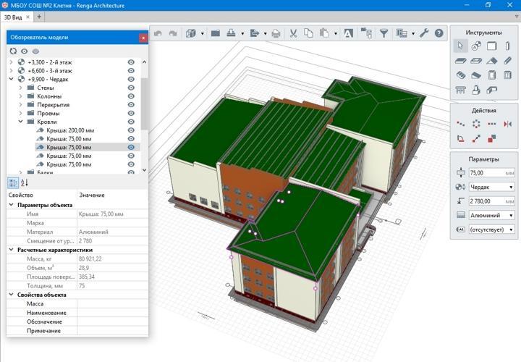
Task: Select the arrow selection tool
Action: click(x=460, y=46)
